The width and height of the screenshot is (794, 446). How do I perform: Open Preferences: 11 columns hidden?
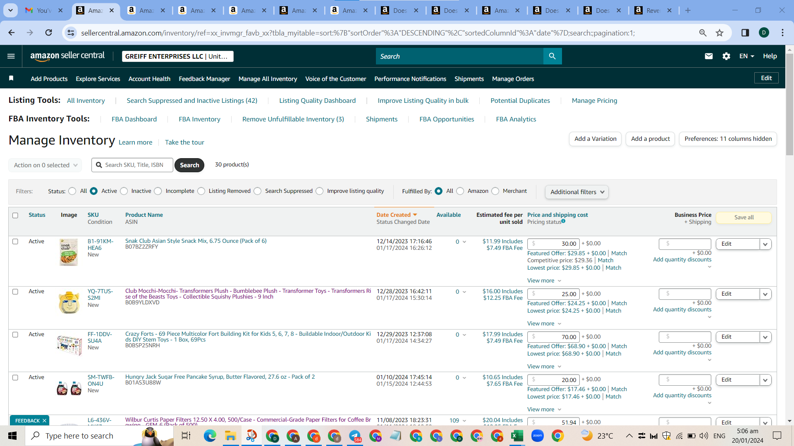coord(728,139)
